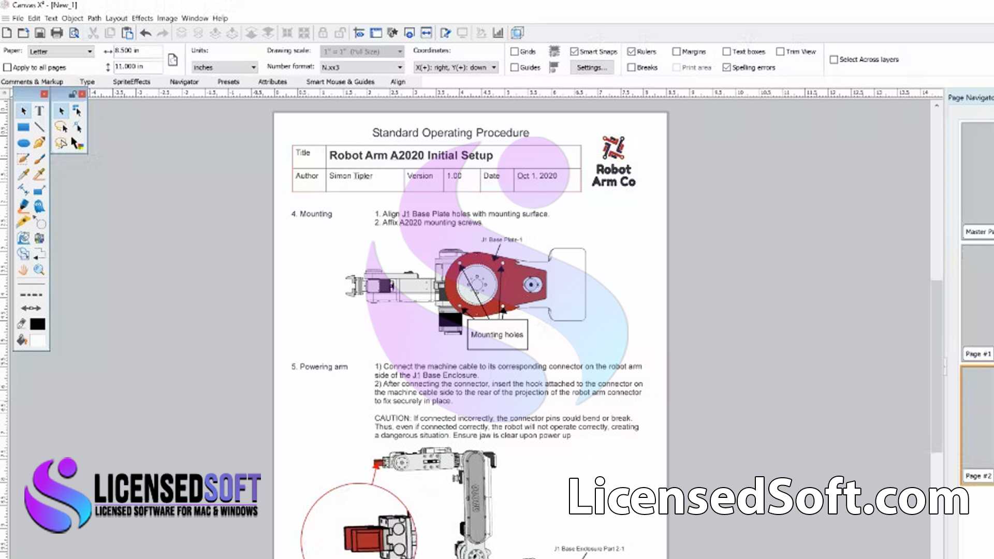Select Page #1 thumbnail in navigator

point(977,303)
